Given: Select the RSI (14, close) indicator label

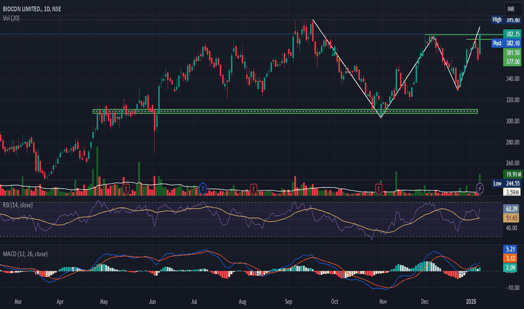Looking at the screenshot, I should pyautogui.click(x=18, y=205).
